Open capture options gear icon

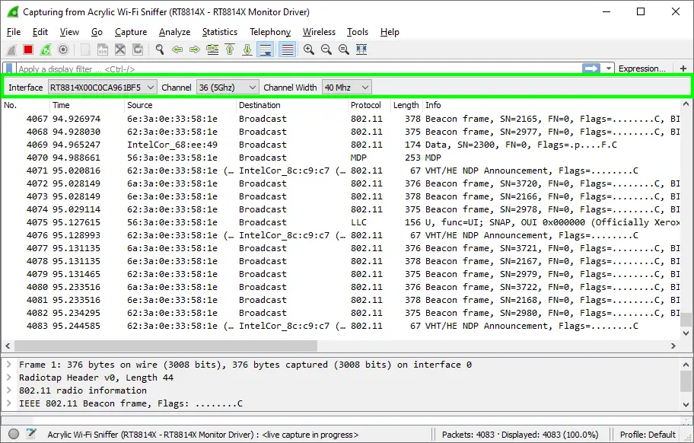point(63,49)
